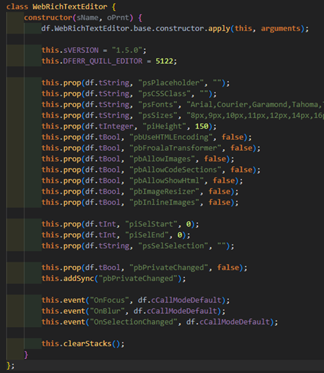Viewport: 324px width, 373px height.
Task: Click the "psPlaceholder" string
Action: point(171,83)
